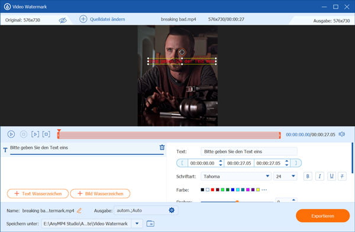The height and width of the screenshot is (232, 355).
Task: Click the plus icon beside Quelldatei ändern
Action: pyautogui.click(x=83, y=19)
